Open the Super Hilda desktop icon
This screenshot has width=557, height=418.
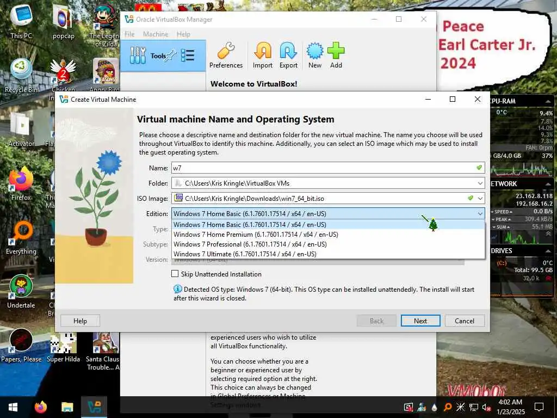[x=63, y=346]
